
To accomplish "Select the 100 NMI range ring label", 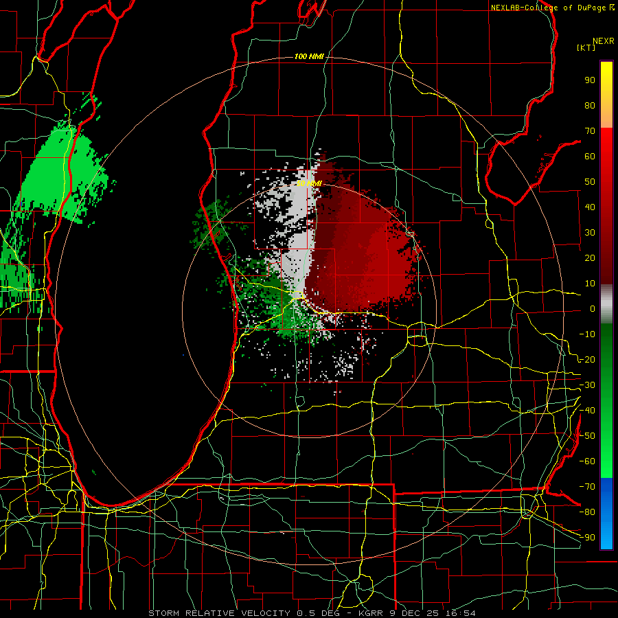I will [309, 57].
